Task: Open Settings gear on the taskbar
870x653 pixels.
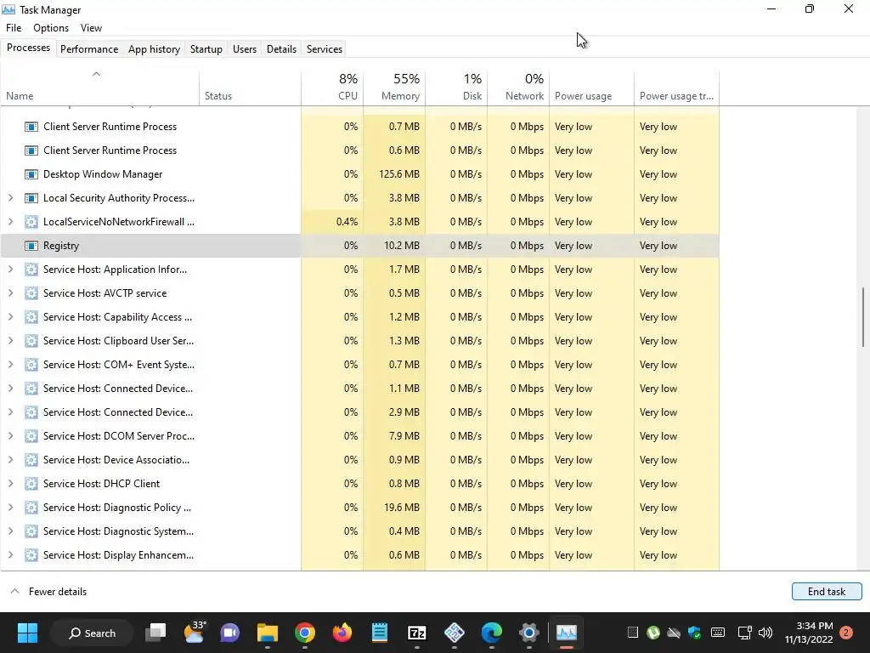Action: [x=528, y=633]
